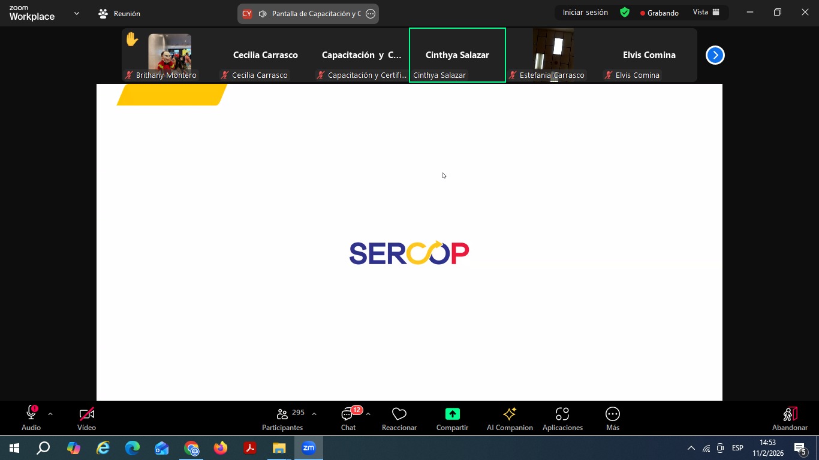Show next participants with right arrow
Image resolution: width=819 pixels, height=460 pixels.
click(715, 55)
